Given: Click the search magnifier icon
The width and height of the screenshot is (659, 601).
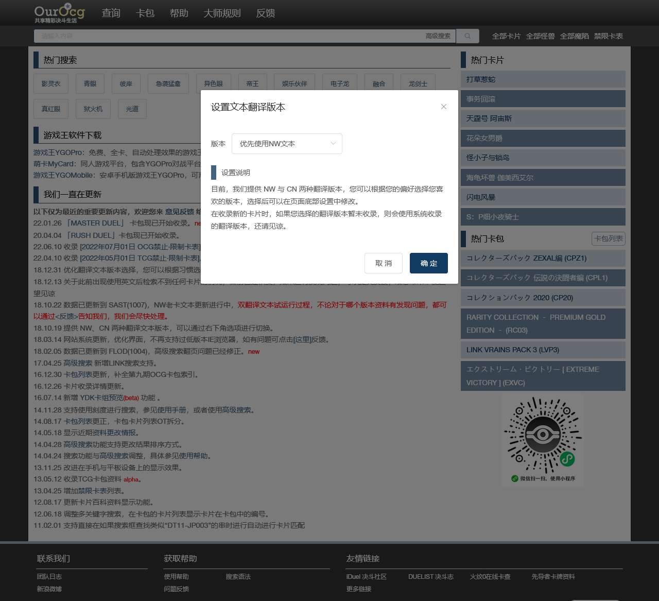Looking at the screenshot, I should [x=467, y=36].
